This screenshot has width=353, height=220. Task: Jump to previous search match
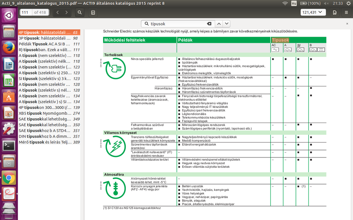click(219, 24)
